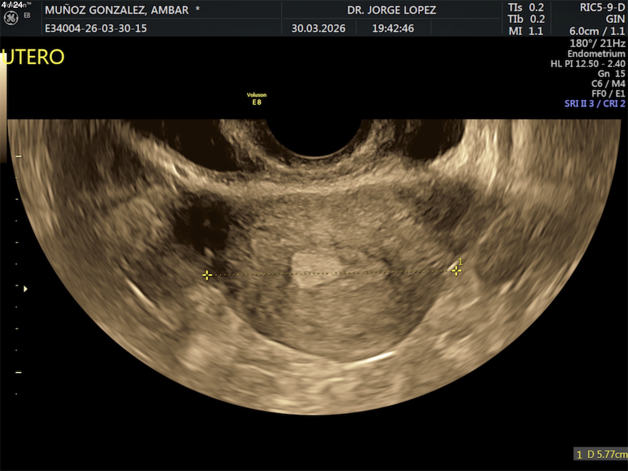Screen dimensions: 628x471
Task: Click the focal zone triangle on depth scale
Action: 25,289
